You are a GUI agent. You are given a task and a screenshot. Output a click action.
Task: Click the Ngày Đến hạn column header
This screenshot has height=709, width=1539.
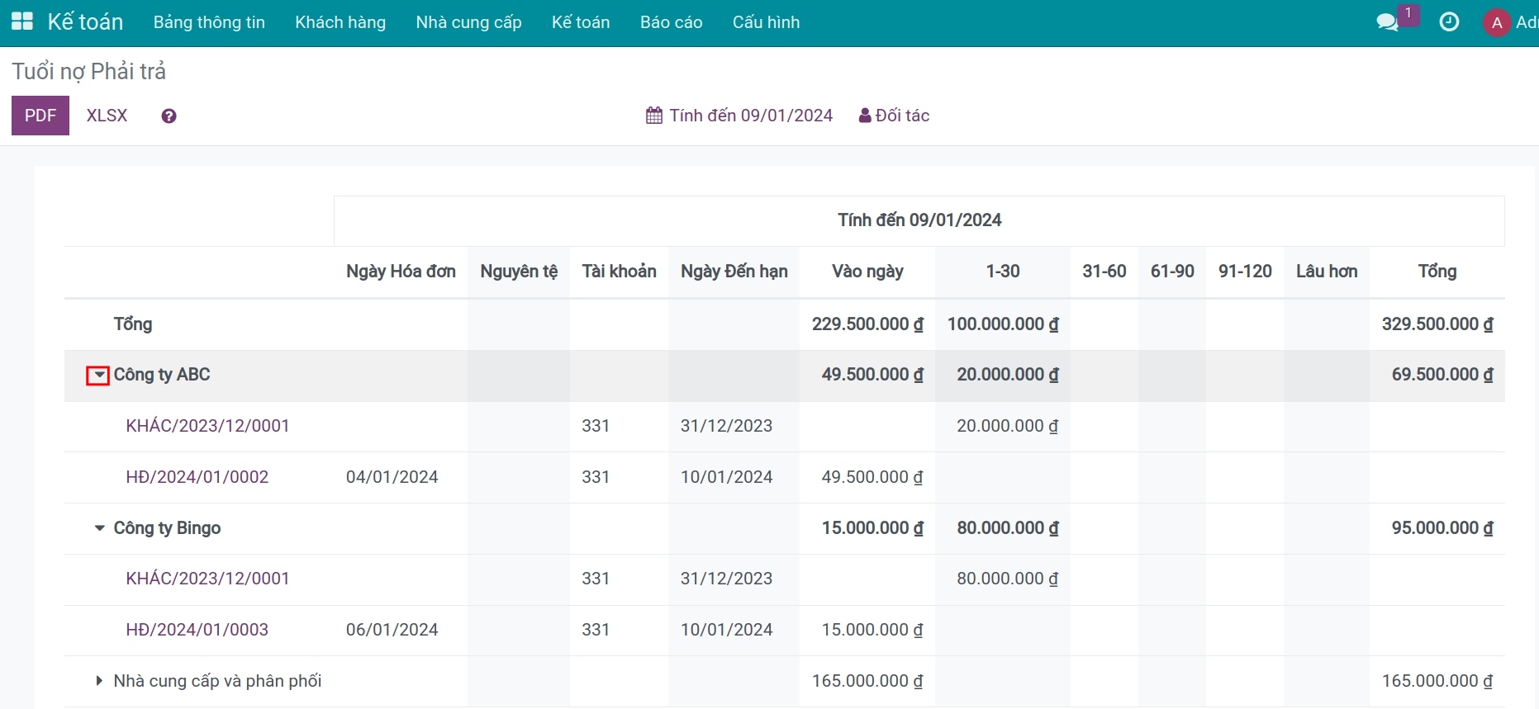pyautogui.click(x=734, y=272)
